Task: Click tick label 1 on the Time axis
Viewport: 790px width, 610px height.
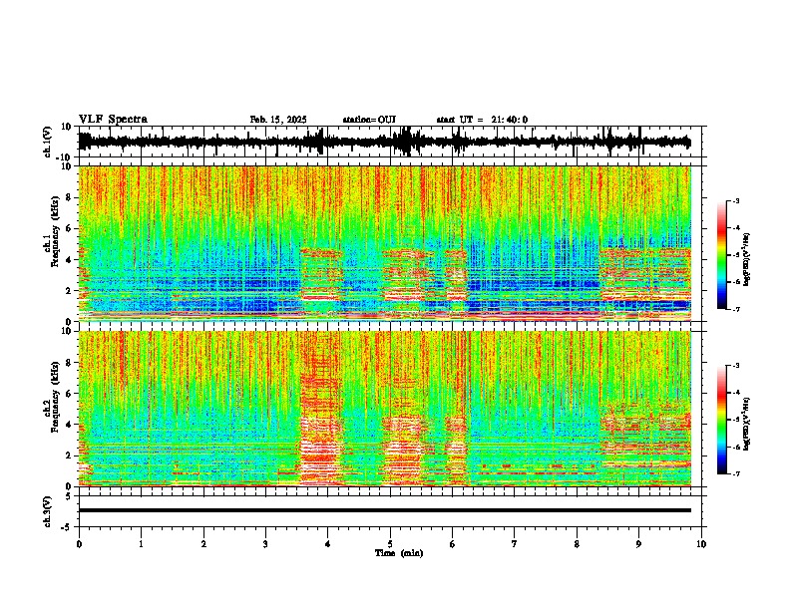Action: tap(141, 544)
